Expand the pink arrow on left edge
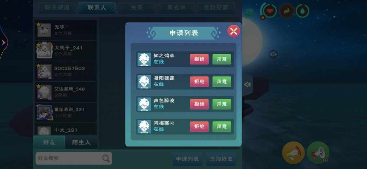 [3, 42]
